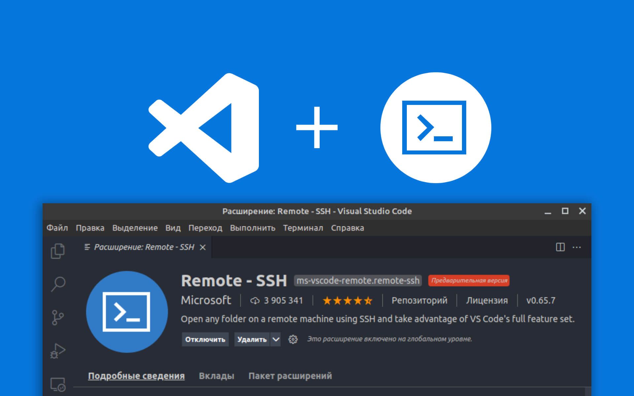Click the Remote - SSH extension logo

[127, 312]
